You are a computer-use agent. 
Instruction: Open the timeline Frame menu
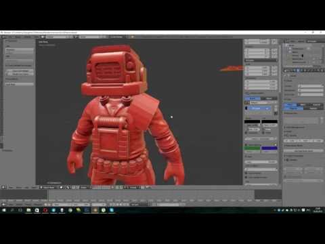click(x=28, y=205)
